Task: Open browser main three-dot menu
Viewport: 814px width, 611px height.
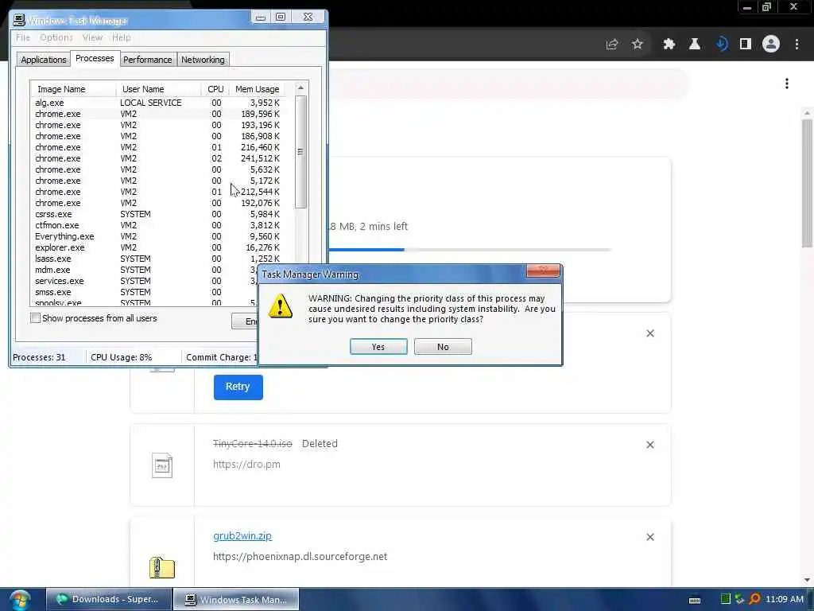Action: pyautogui.click(x=797, y=45)
